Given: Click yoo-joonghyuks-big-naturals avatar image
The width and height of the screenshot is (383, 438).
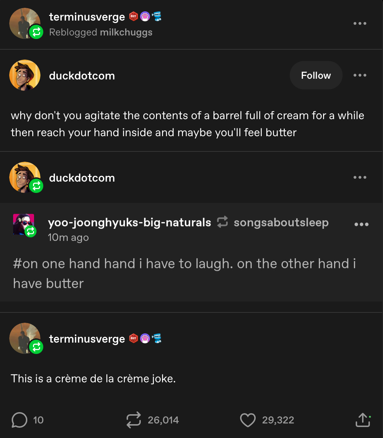Looking at the screenshot, I should click(x=23, y=224).
